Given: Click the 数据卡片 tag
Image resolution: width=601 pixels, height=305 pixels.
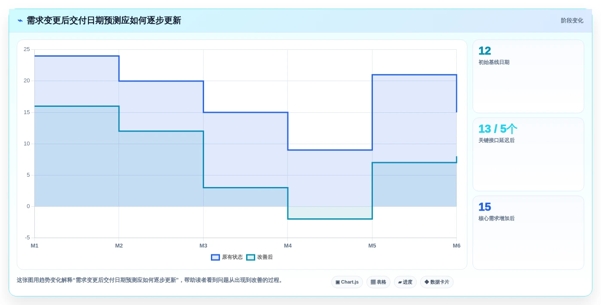Looking at the screenshot, I should [437, 282].
